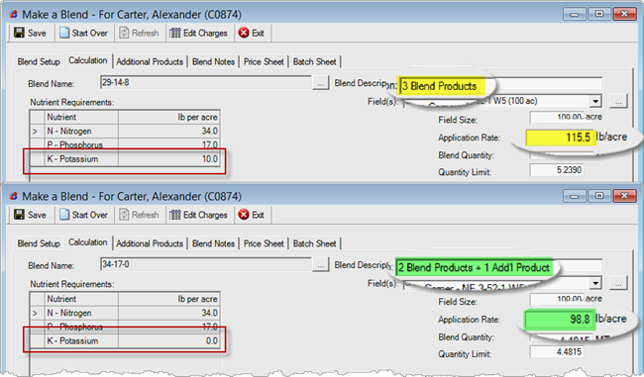The width and height of the screenshot is (644, 377).
Task: Click description field '3 Blend Products'
Action: pyautogui.click(x=500, y=86)
